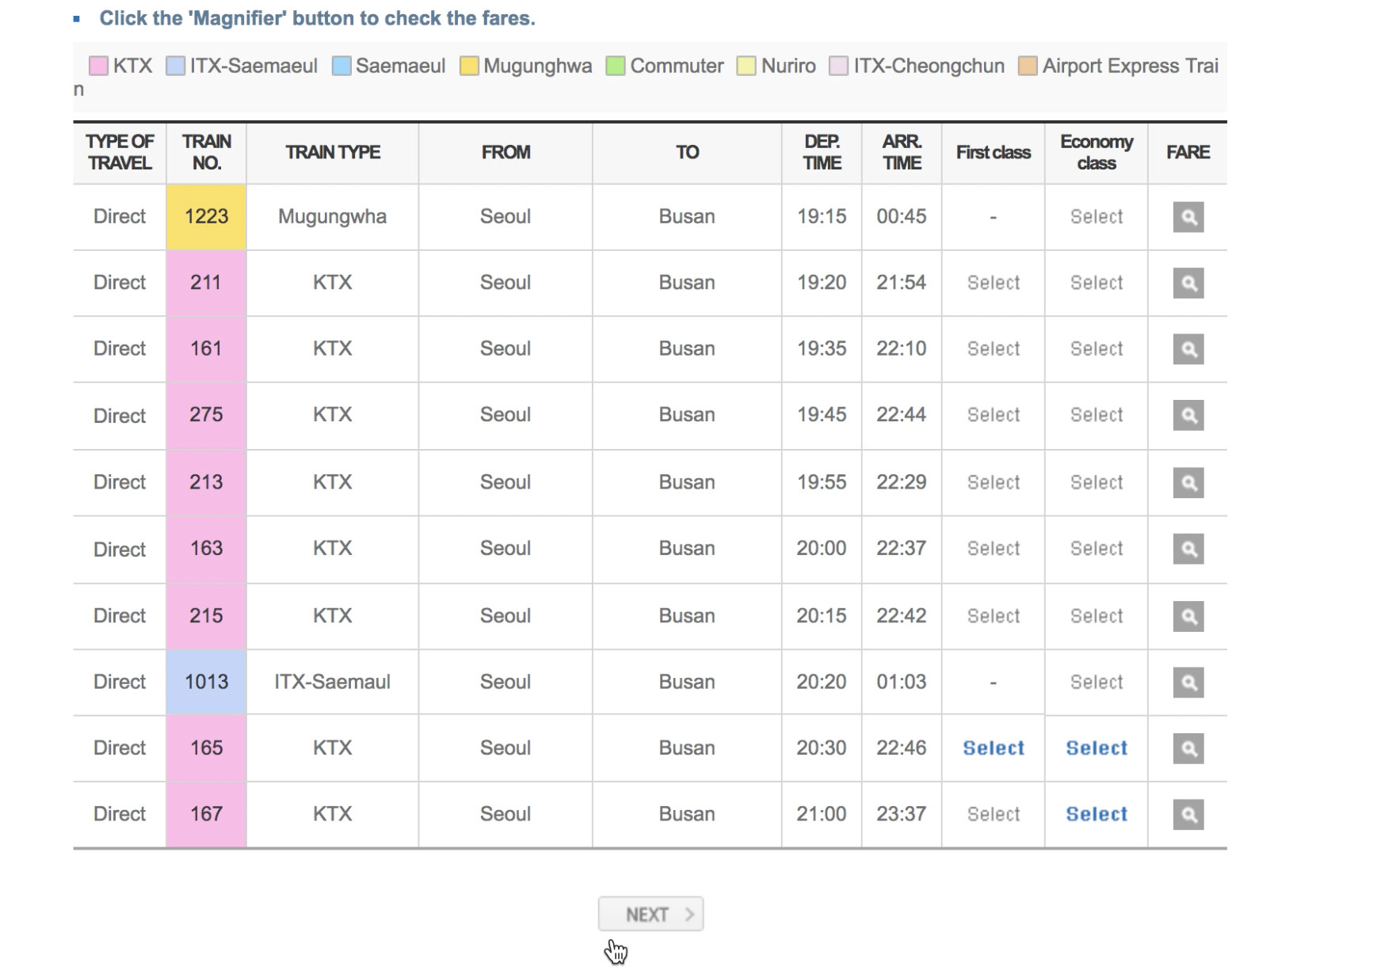This screenshot has width=1377, height=974.
Task: Click greyed First class Select for train 167
Action: [x=993, y=814]
